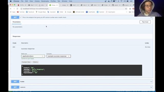Click the localhost address bar URL
This screenshot has height=92, width=164.
coord(36,9)
